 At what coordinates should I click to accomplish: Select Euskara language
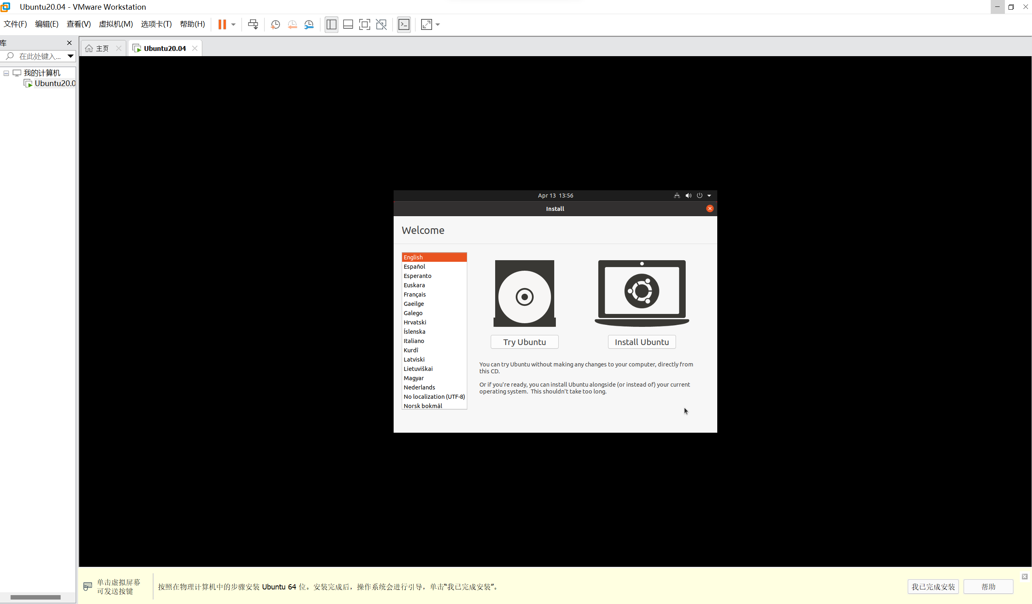click(434, 285)
